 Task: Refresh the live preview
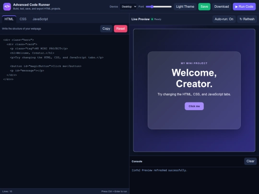(247, 19)
